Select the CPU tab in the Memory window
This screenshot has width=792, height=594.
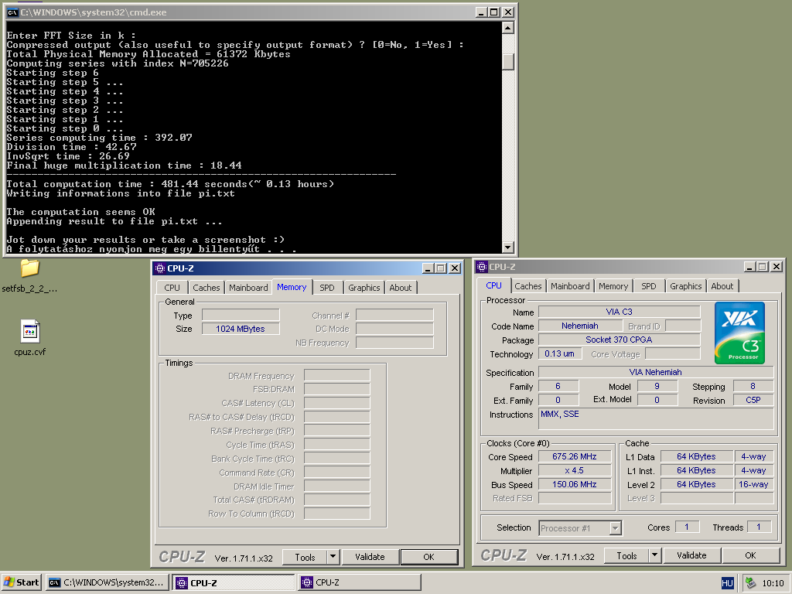pos(172,288)
